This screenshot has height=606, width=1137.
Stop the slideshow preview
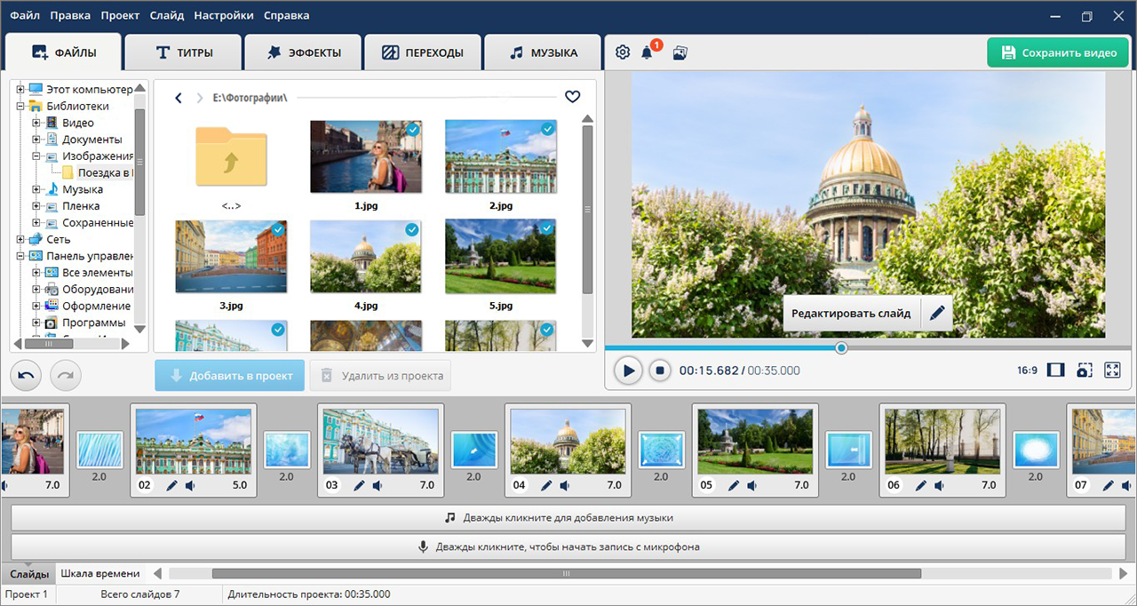659,371
